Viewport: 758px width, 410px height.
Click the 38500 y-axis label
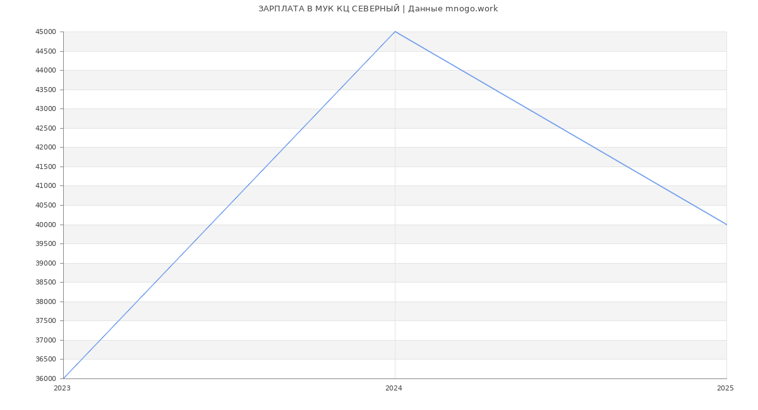(x=46, y=282)
